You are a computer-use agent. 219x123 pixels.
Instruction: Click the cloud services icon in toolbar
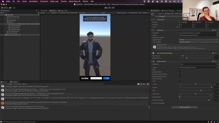point(10,8)
